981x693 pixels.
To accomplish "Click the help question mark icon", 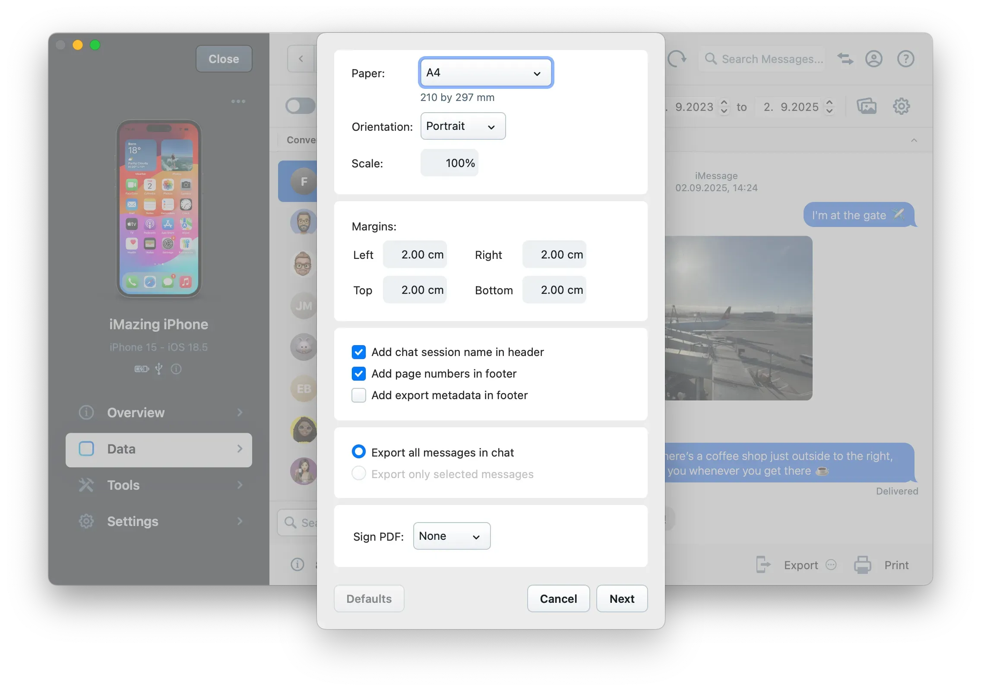I will [905, 59].
